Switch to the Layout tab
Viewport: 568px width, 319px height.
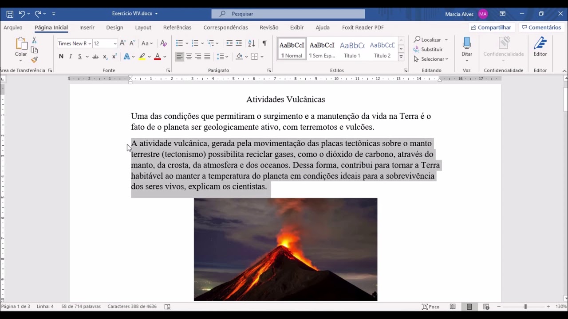[143, 27]
